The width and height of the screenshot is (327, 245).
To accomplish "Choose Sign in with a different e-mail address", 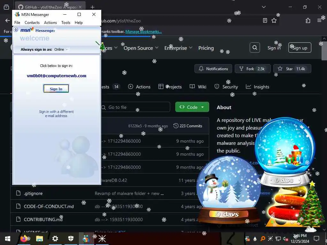I will coord(56,114).
